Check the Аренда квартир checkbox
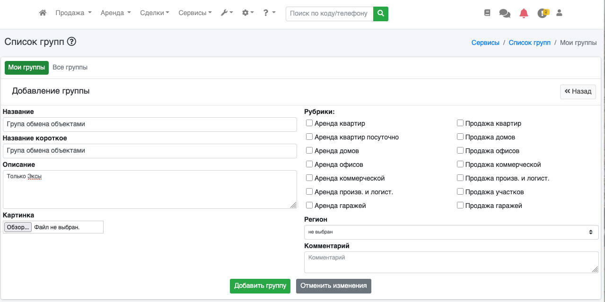 point(309,123)
